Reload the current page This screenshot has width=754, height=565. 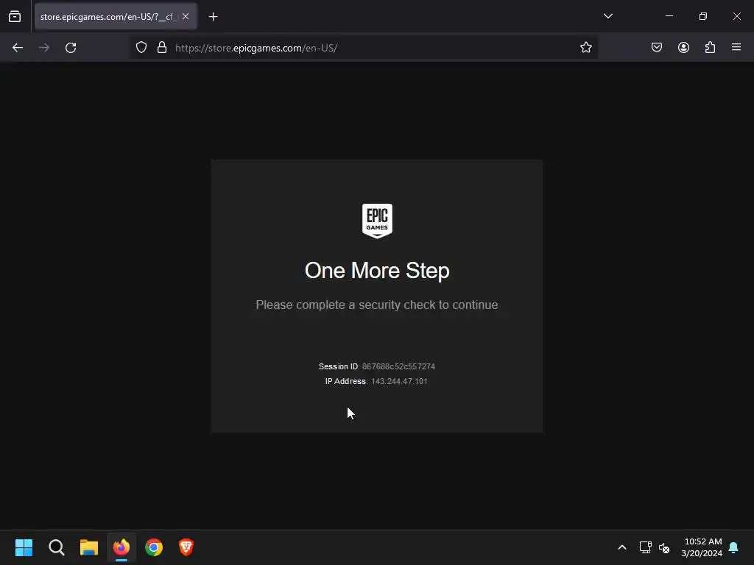click(71, 48)
